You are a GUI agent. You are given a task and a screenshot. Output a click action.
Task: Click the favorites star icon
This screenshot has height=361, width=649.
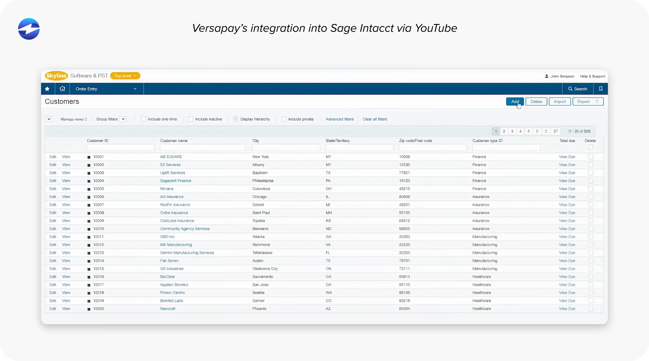pos(47,89)
